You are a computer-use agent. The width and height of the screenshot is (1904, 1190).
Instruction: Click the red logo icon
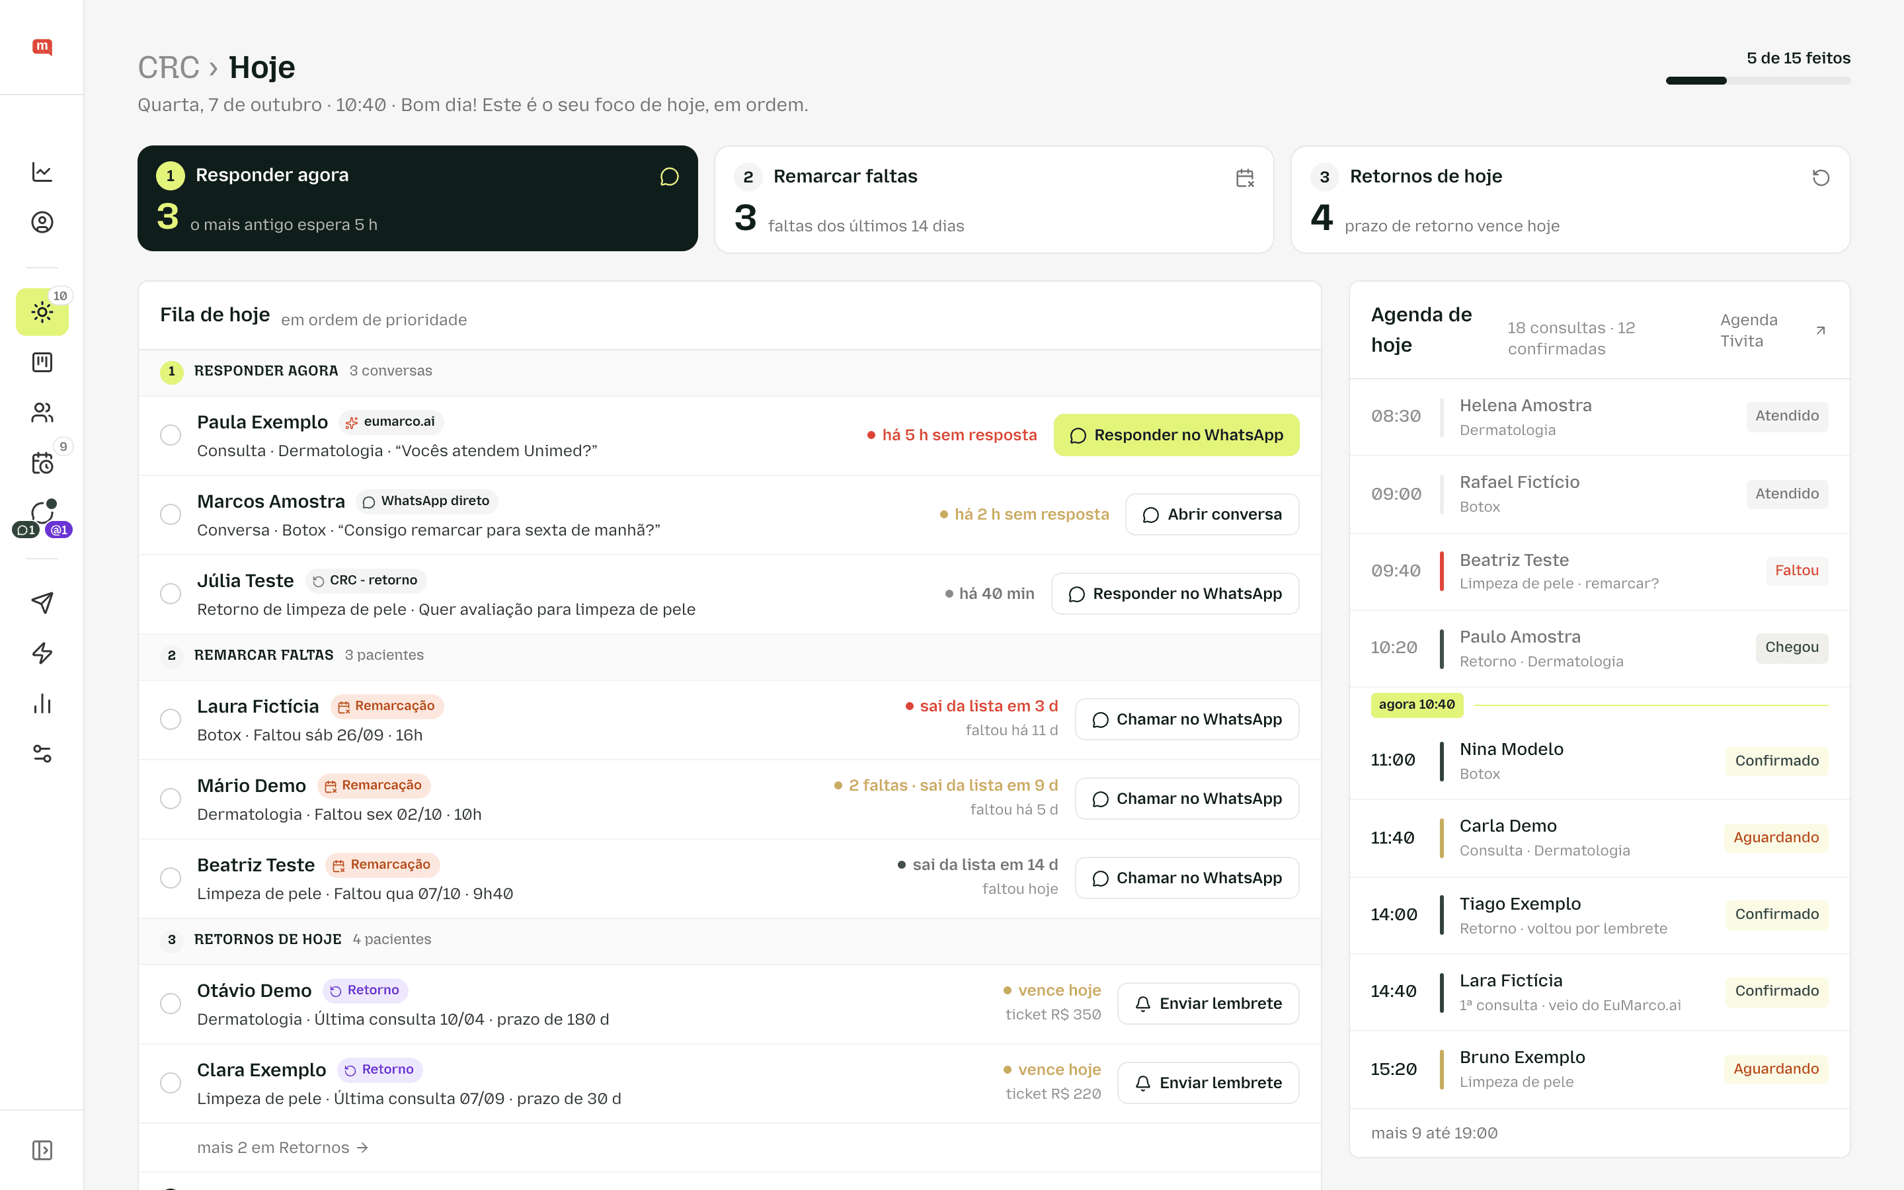[42, 46]
